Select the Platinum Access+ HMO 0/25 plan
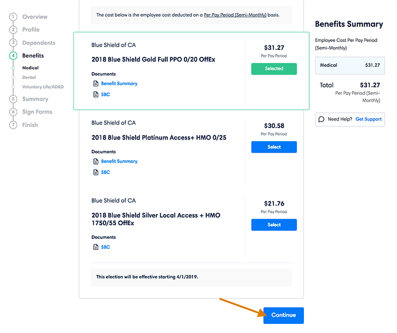 click(274, 147)
